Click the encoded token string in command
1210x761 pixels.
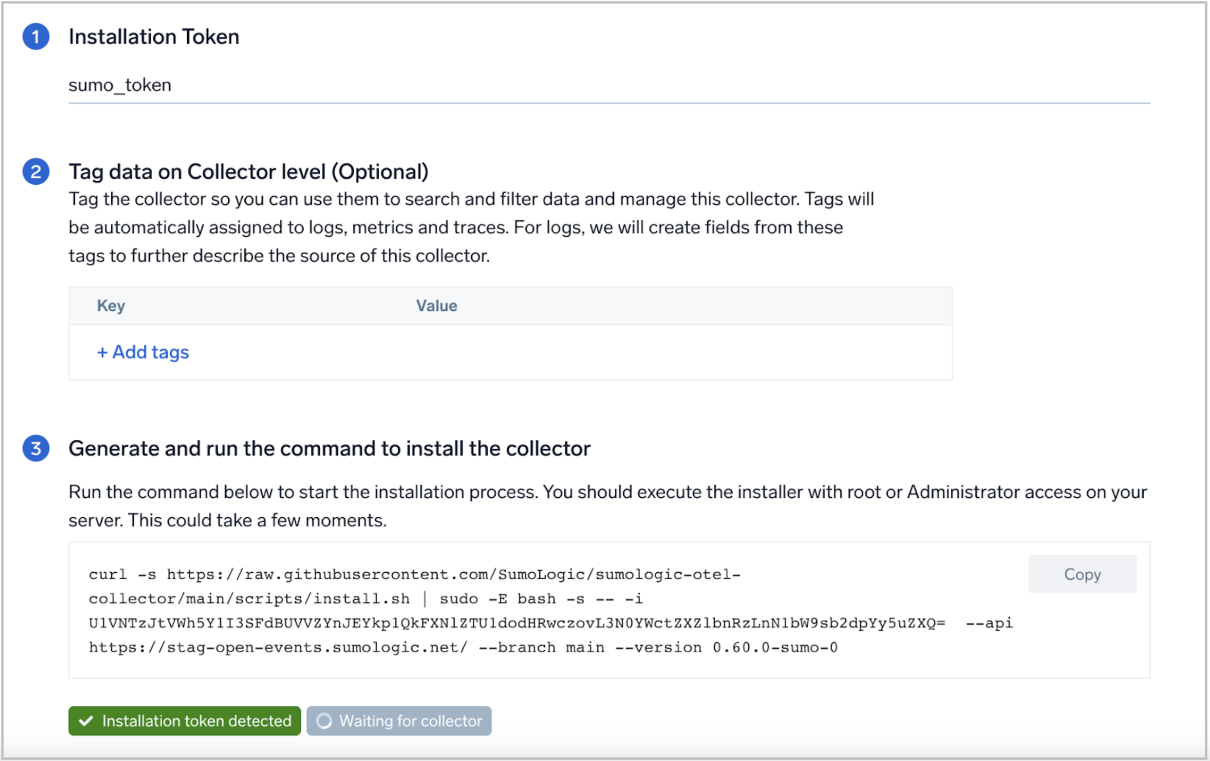click(x=516, y=623)
